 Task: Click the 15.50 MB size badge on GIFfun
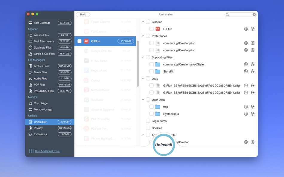click(x=126, y=41)
